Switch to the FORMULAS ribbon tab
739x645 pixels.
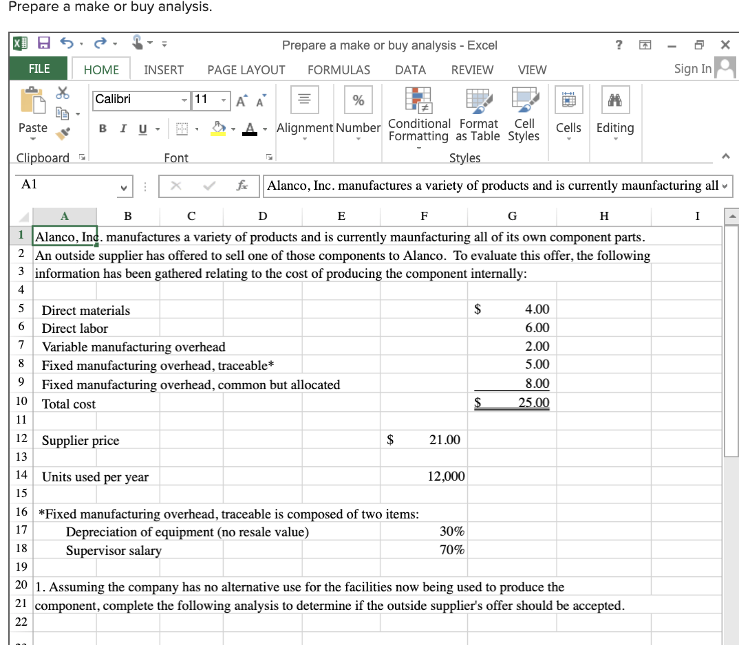pyautogui.click(x=339, y=69)
